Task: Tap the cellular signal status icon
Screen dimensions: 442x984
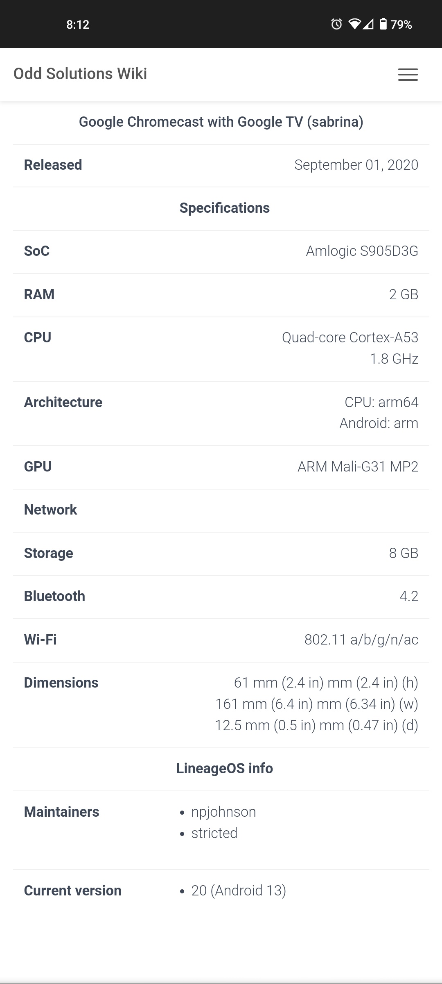Action: tap(368, 25)
